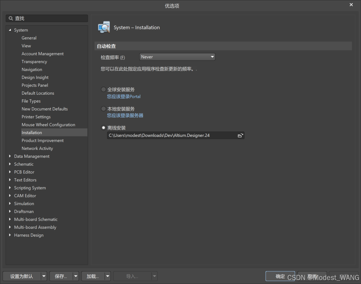Screen dimensions: 361x284
Task: Open the 加载 dropdown arrow
Action: pos(107,276)
